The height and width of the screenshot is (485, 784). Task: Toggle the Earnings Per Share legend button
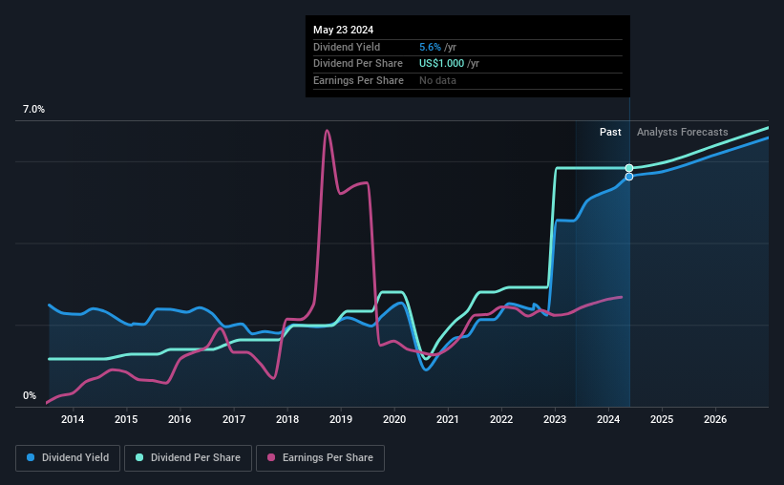click(x=321, y=458)
